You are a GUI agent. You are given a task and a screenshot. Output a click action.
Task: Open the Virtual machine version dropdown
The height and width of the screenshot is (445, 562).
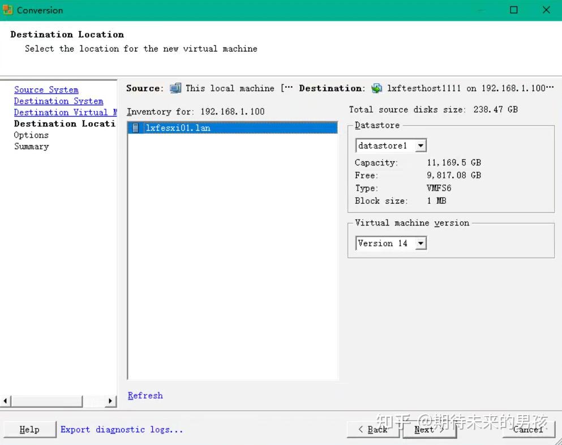point(421,243)
